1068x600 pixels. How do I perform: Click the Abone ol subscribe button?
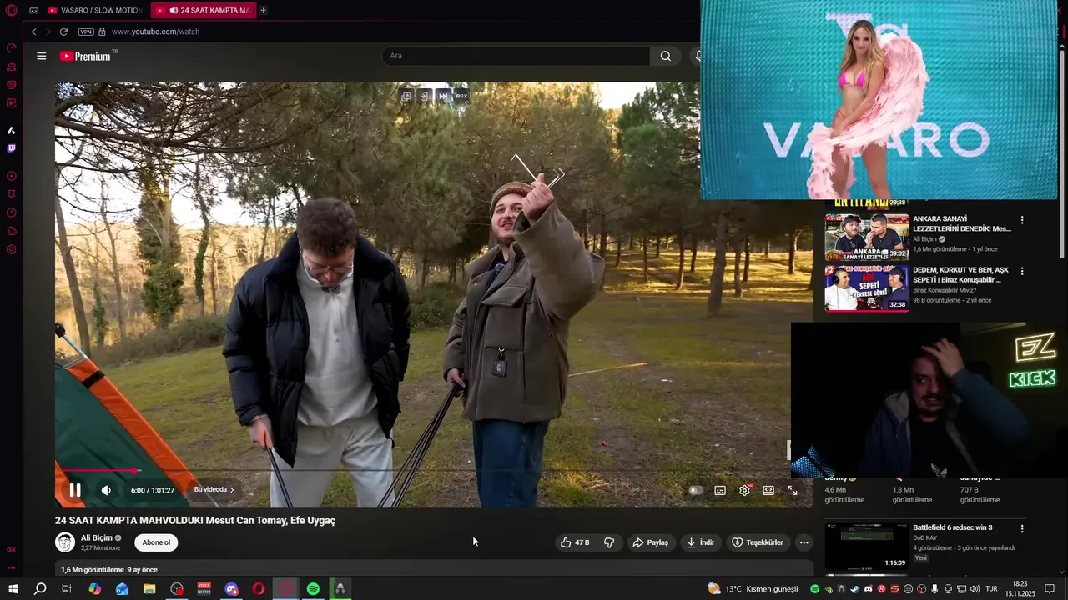tap(156, 542)
